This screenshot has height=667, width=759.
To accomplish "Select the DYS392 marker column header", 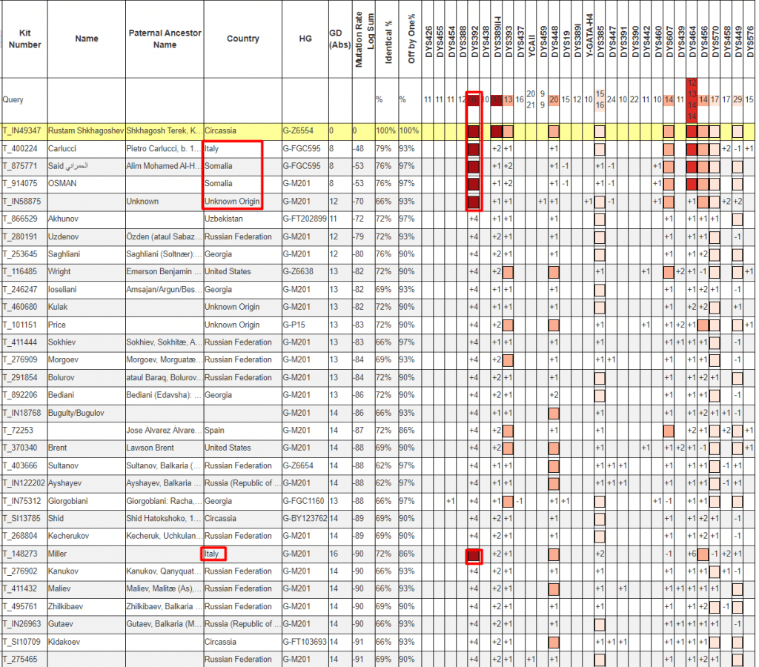I will point(474,41).
